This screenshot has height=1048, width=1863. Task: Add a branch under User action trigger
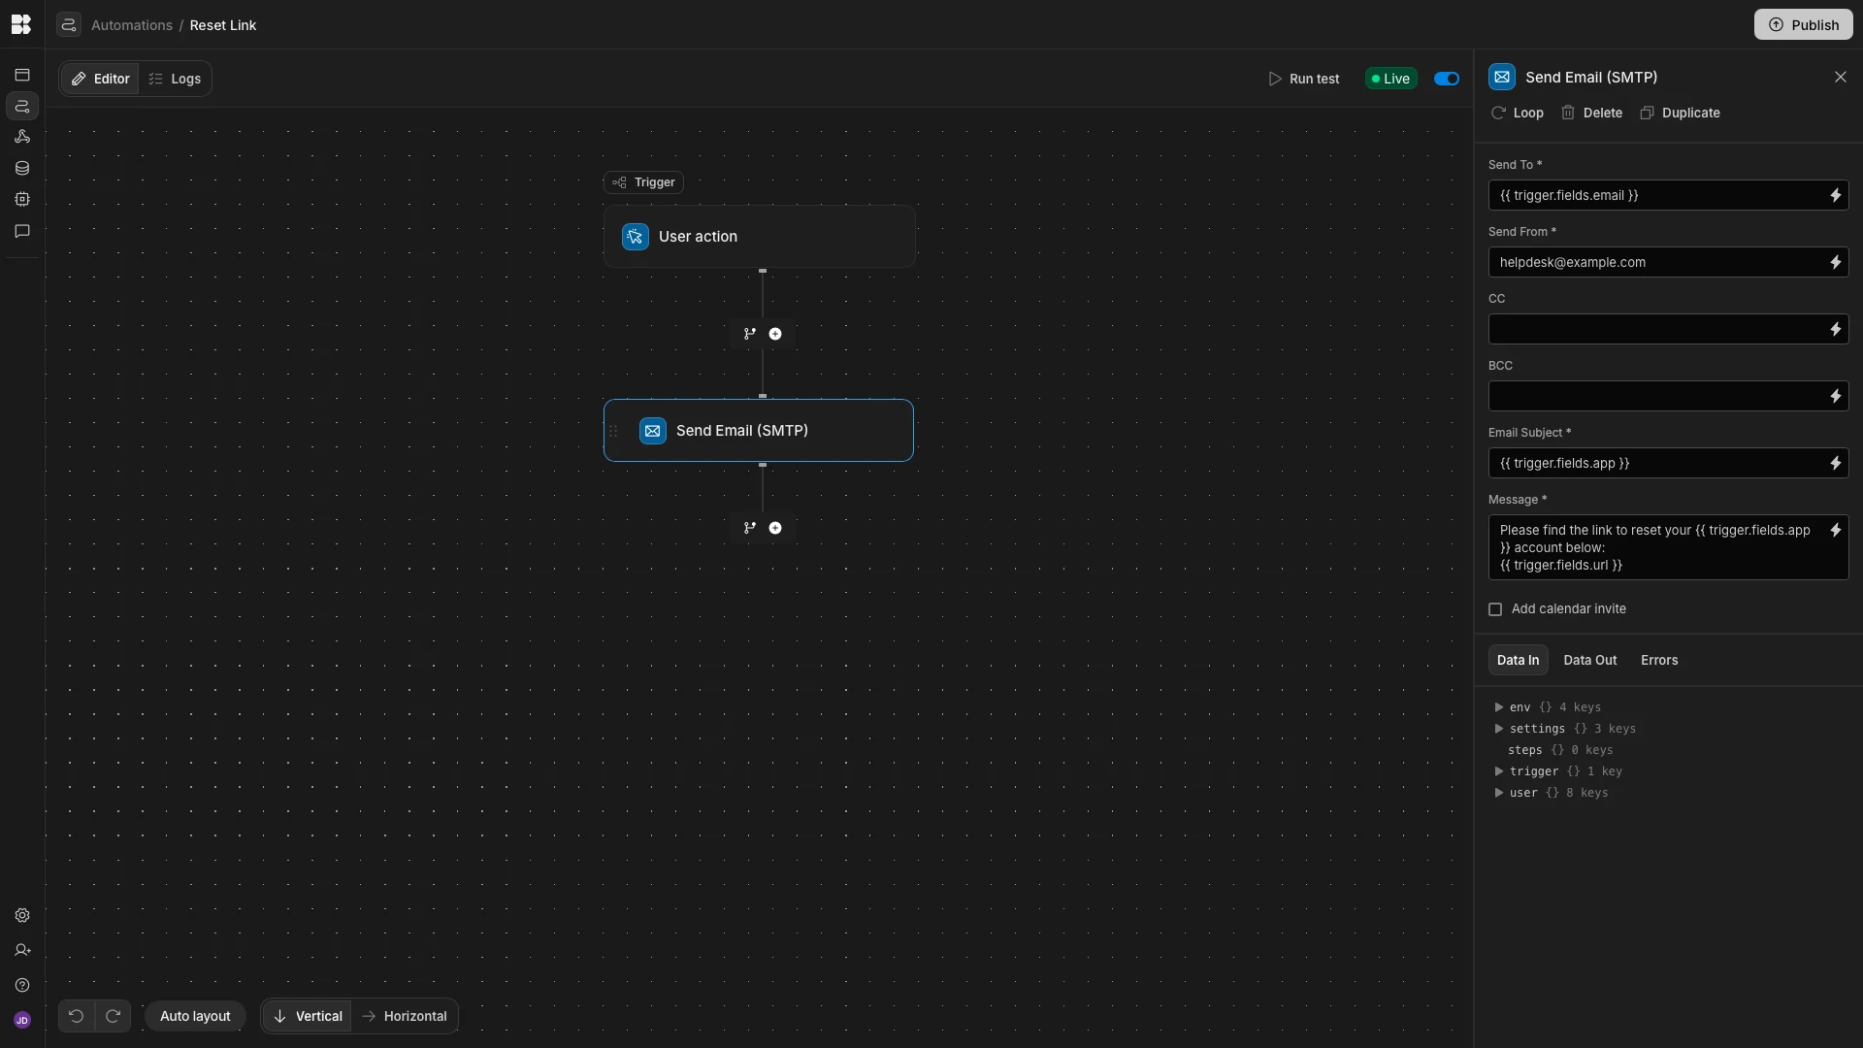pos(749,334)
